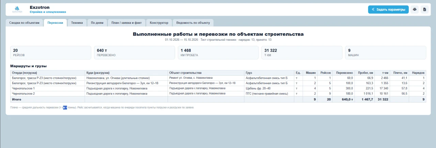Viewport: 436px width, 148px height.
Task: Click the Новожиловка, ул. Огнева (длительные стоянки) cell
Action: [126, 78]
